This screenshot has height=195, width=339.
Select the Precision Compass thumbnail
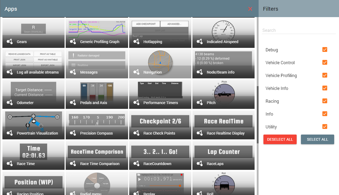point(97,125)
